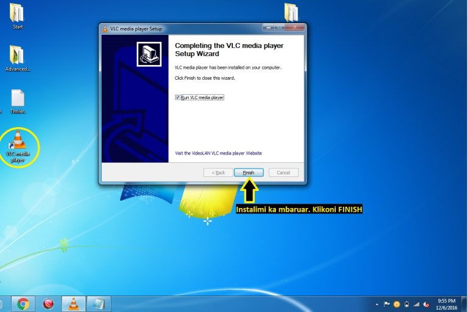Open network signal tray icon
This screenshot has height=312, width=468.
[416, 304]
